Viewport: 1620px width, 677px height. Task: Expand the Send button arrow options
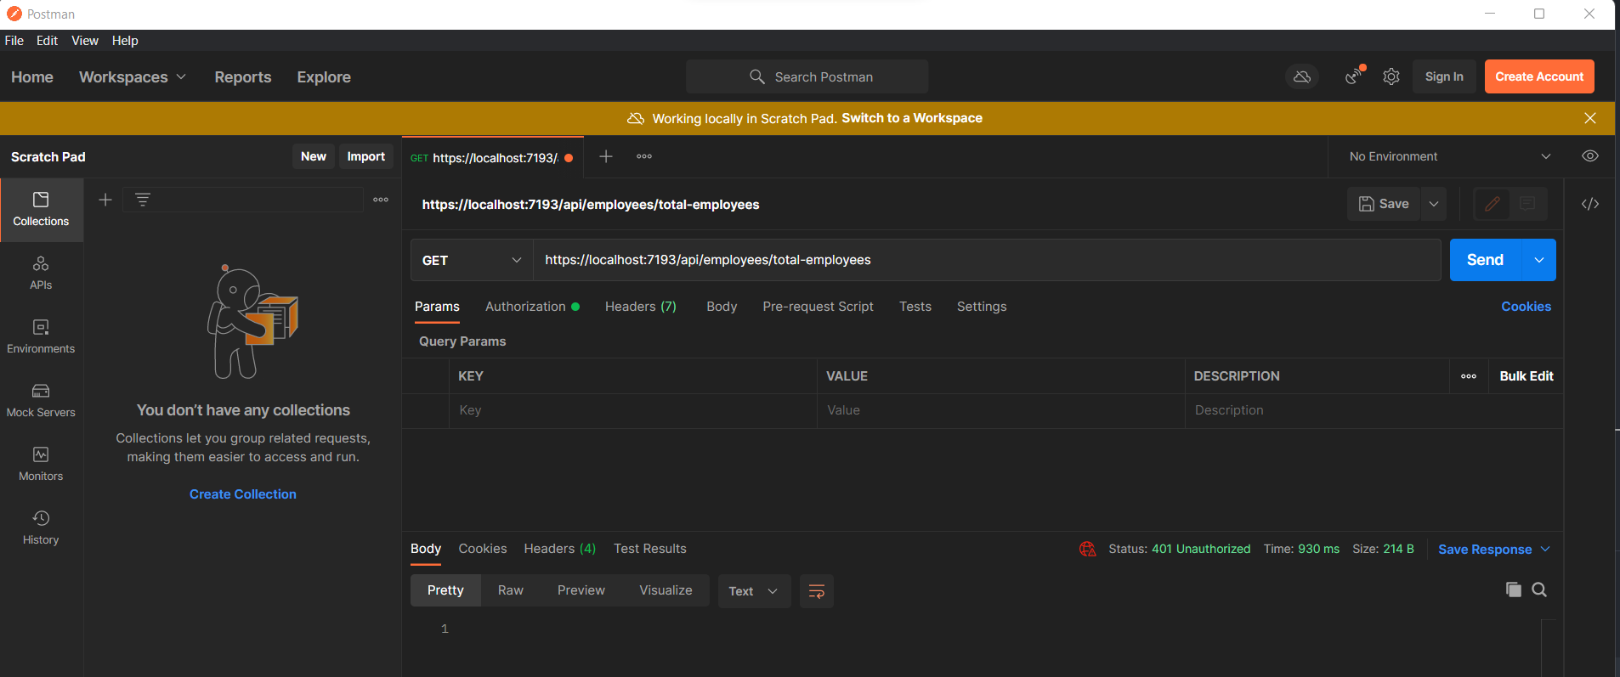(1538, 260)
